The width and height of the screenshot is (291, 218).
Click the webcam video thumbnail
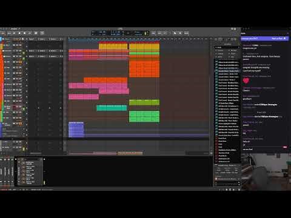click(x=266, y=172)
